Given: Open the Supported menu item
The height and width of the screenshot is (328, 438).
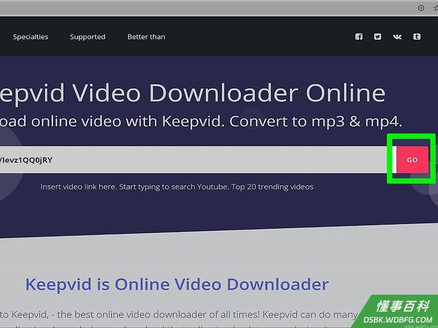Looking at the screenshot, I should click(88, 37).
